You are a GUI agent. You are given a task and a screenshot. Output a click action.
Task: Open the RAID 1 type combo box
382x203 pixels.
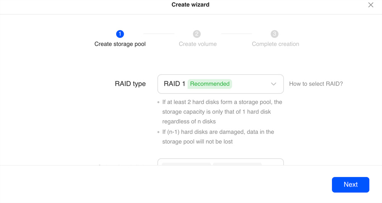coord(220,84)
